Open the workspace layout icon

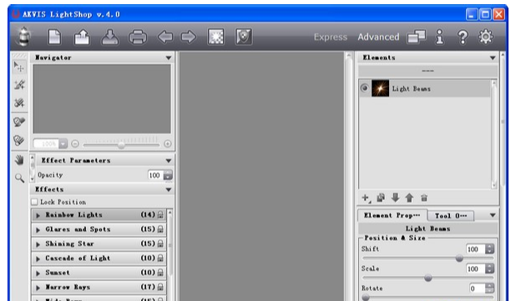point(417,37)
